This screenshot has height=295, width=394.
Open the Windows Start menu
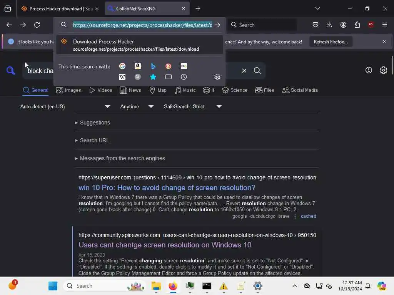coord(53,286)
